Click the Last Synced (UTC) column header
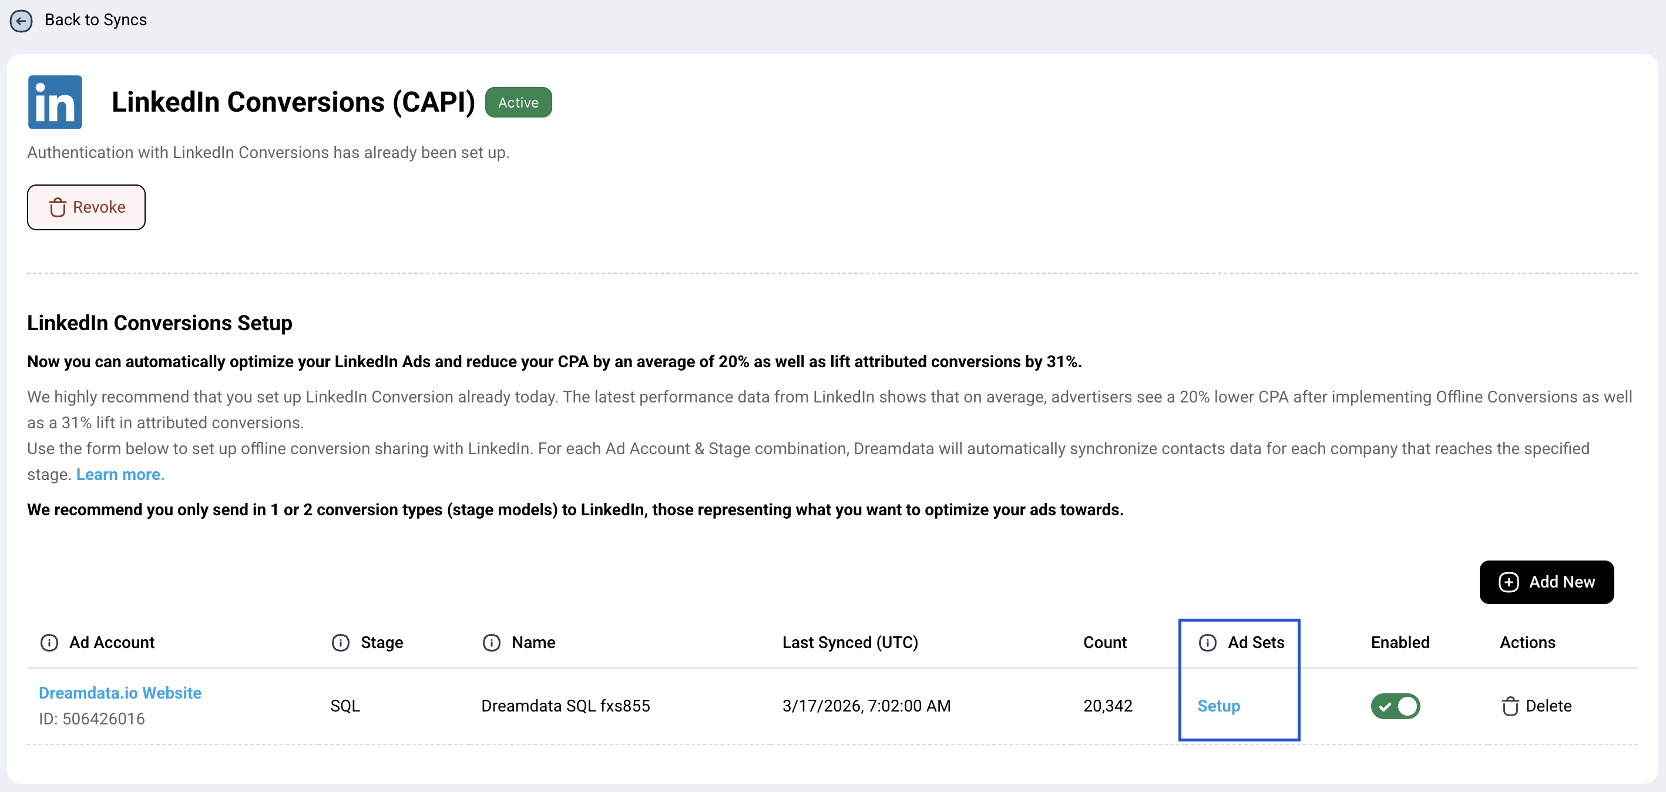This screenshot has width=1666, height=792. click(x=850, y=643)
